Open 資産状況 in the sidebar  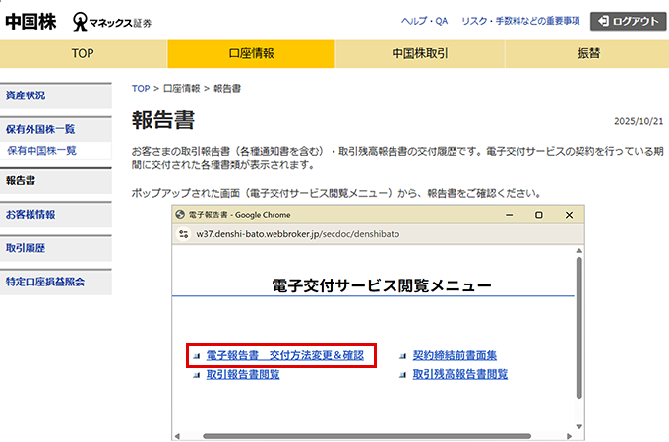56,95
